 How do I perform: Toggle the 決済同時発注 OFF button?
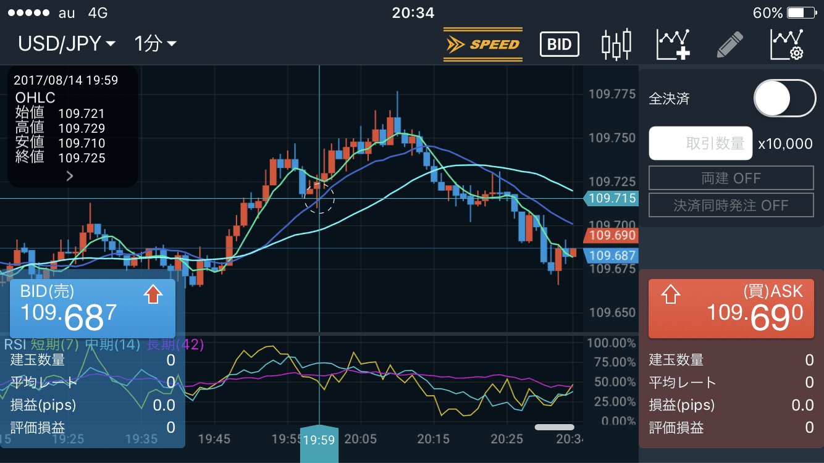[x=731, y=205]
